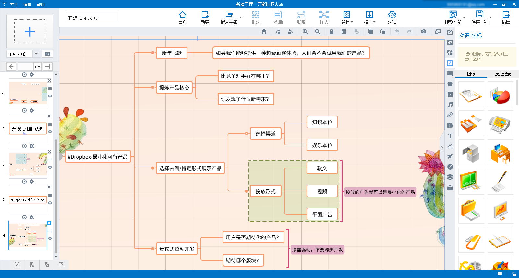Take a canvas snapshot with camera icon
This screenshot has width=519, height=278.
[424, 31]
